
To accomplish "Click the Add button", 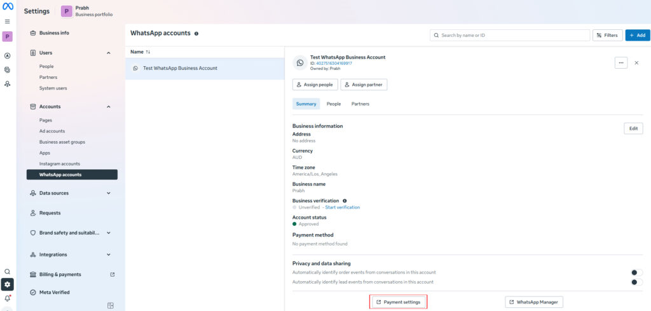I will (x=638, y=35).
